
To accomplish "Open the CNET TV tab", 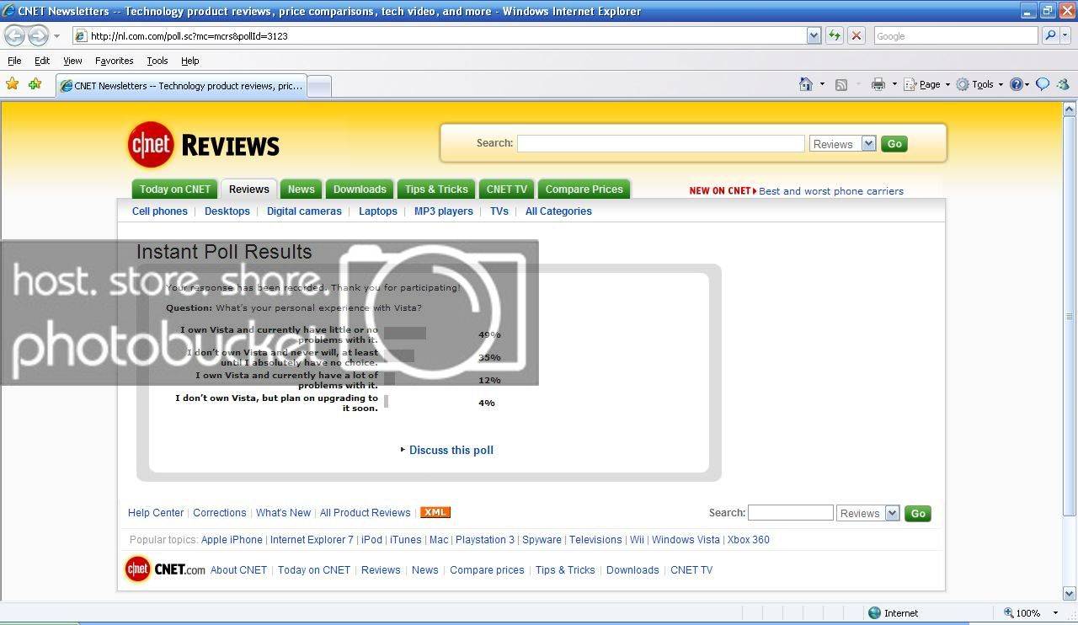I will click(507, 189).
